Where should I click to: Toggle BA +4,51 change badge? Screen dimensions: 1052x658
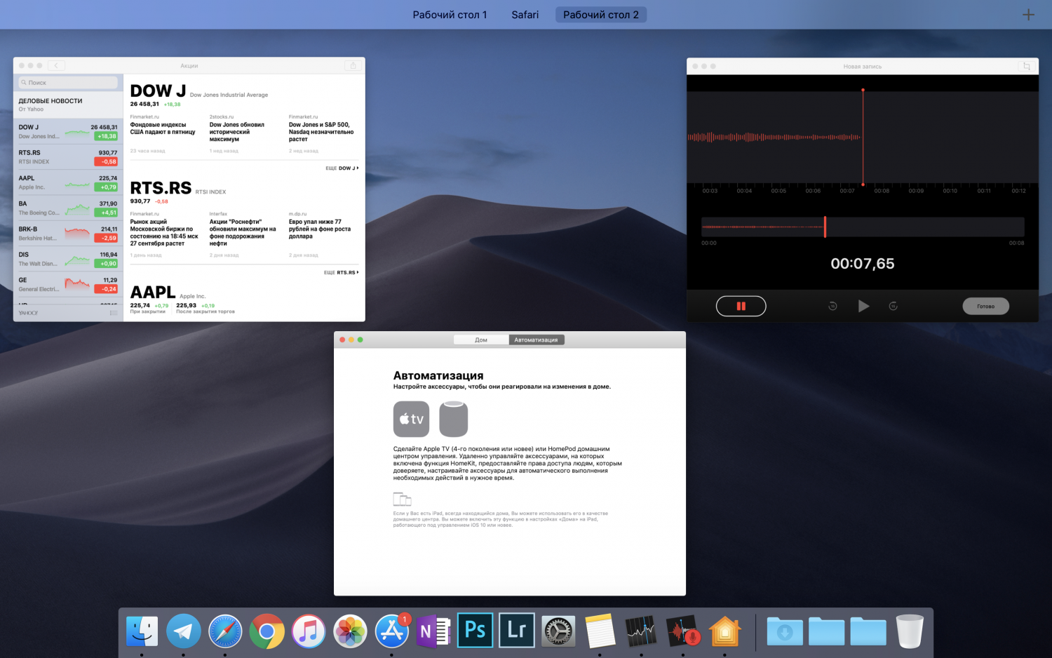click(107, 213)
